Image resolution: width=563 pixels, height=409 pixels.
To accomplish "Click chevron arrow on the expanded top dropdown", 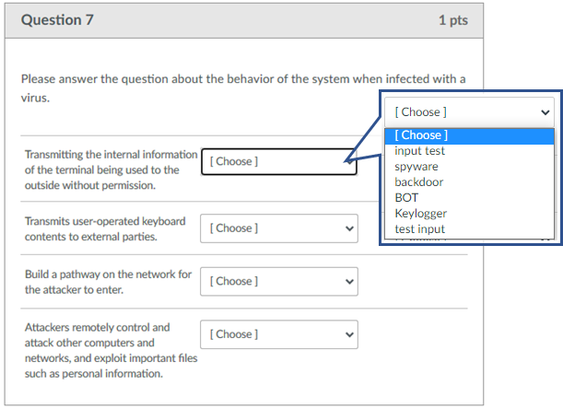I will 545,111.
